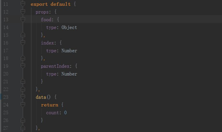This screenshot has width=222, height=132.
Task: Collapse the food object fold marker
Action: click(x=23, y=20)
